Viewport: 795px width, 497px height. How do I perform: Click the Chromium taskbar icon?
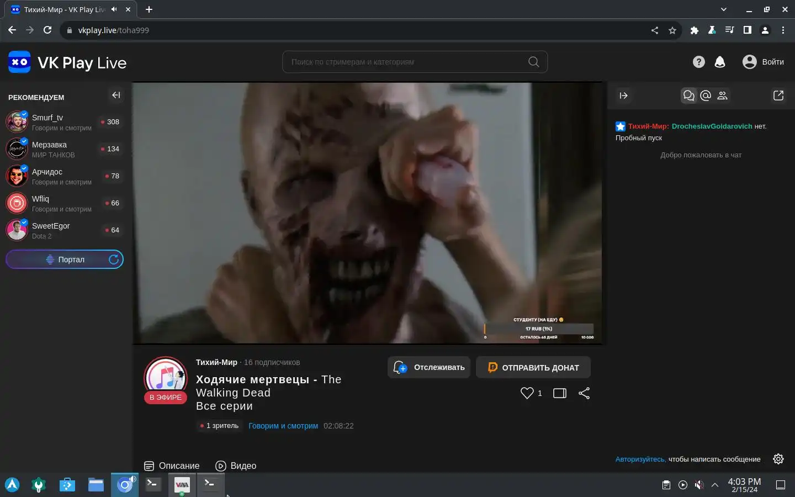[125, 485]
